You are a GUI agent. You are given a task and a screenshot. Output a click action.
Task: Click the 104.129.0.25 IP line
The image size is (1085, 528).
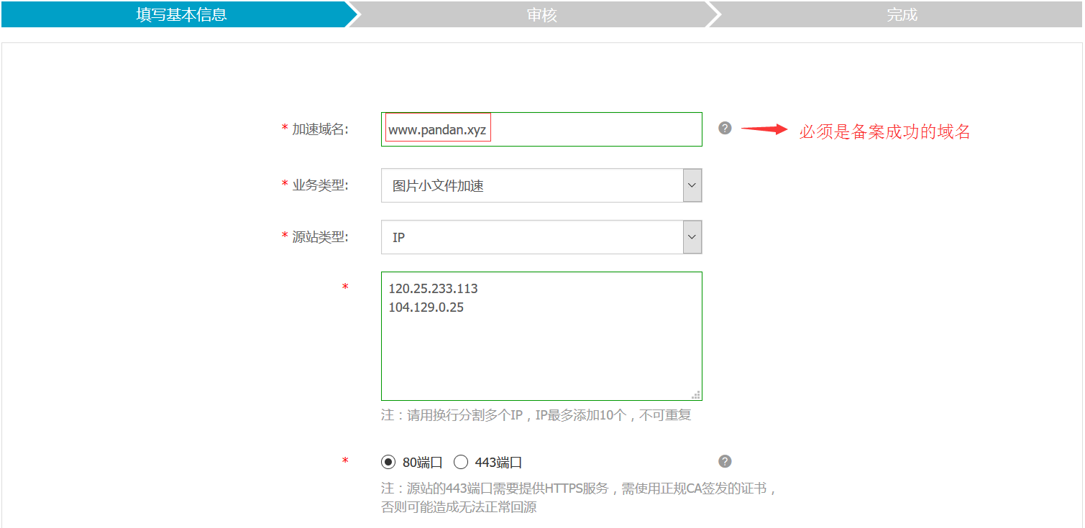(426, 307)
